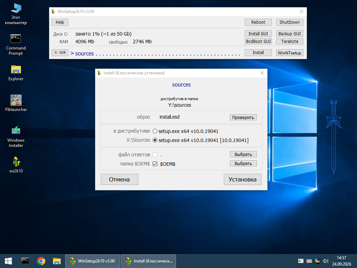This screenshot has height=268, width=357.
Task: Open command prompt from taskbar
Action: (x=25, y=261)
